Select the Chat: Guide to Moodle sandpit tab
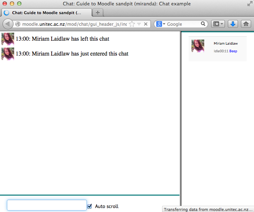The image size is (254, 212). point(47,13)
